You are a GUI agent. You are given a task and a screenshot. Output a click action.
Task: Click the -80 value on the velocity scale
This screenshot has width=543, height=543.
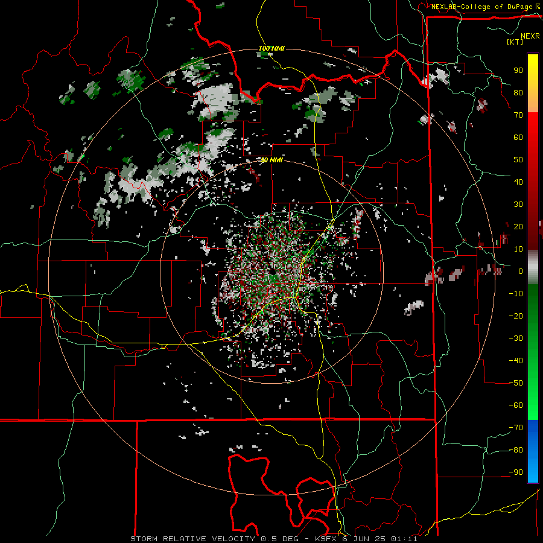tap(516, 450)
